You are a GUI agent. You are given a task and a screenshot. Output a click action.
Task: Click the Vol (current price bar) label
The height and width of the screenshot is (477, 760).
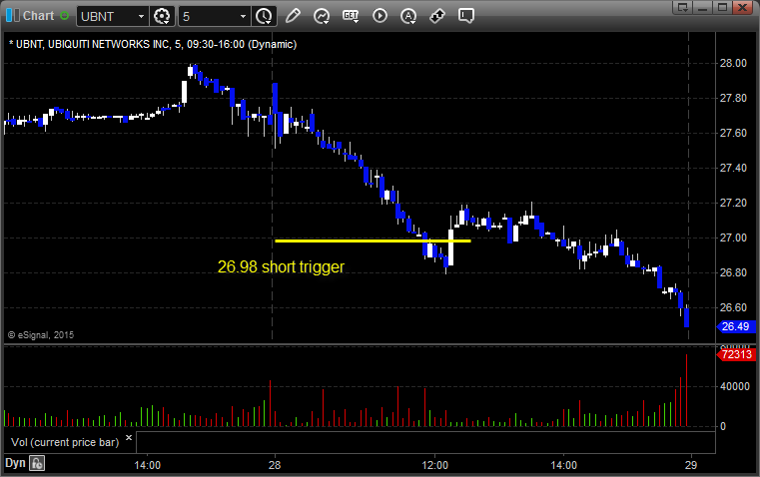65,442
